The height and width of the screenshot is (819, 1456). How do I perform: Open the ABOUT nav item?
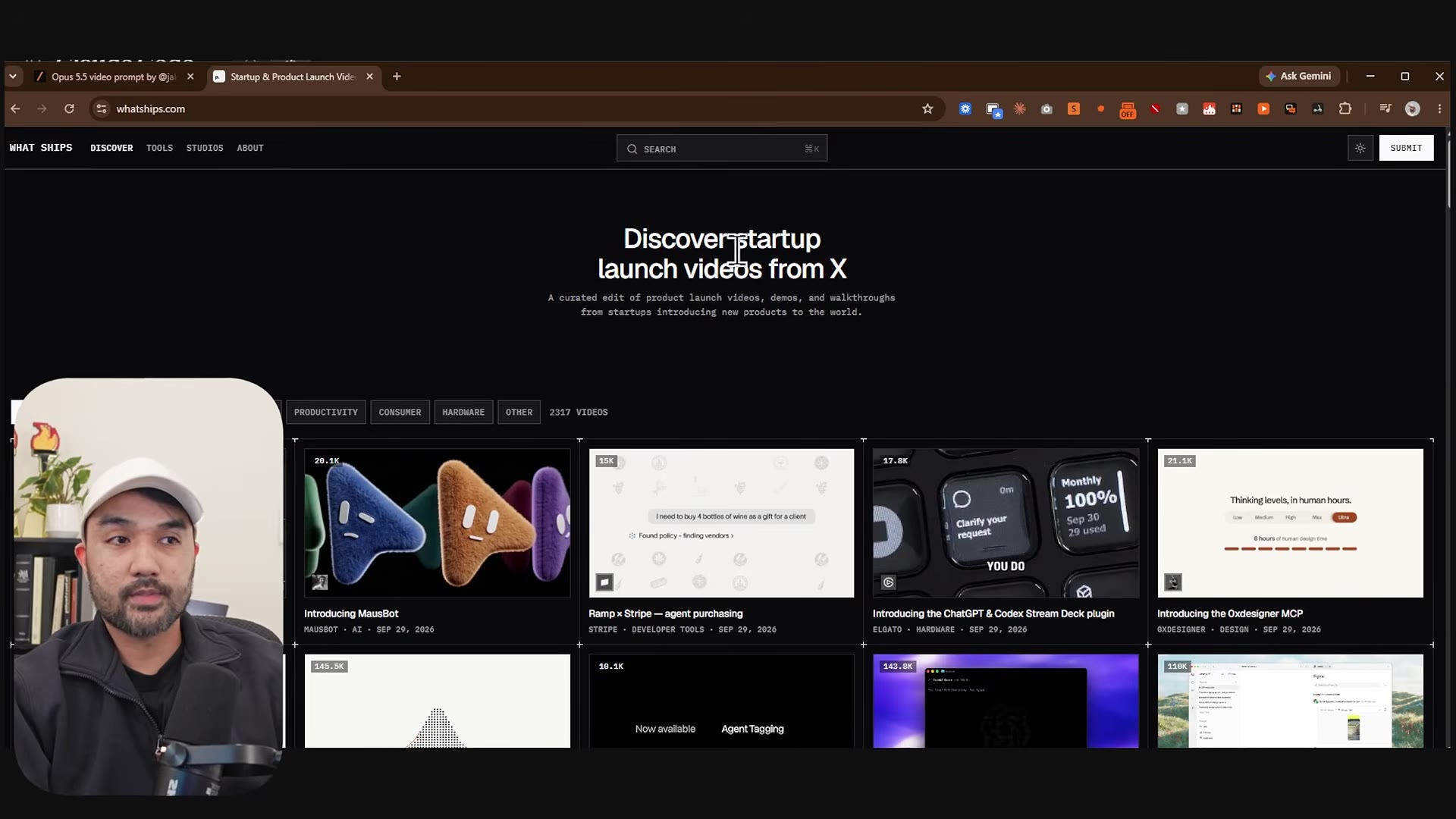[250, 148]
